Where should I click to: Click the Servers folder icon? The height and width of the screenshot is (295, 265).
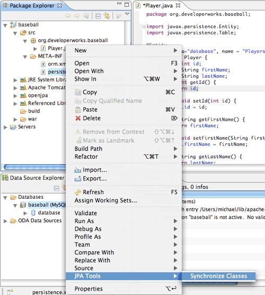tap(13, 127)
